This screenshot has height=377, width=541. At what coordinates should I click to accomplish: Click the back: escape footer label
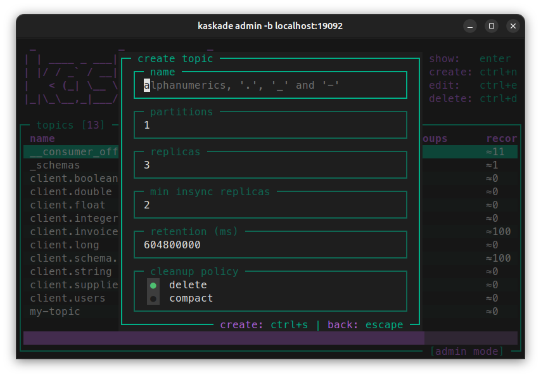tap(365, 325)
